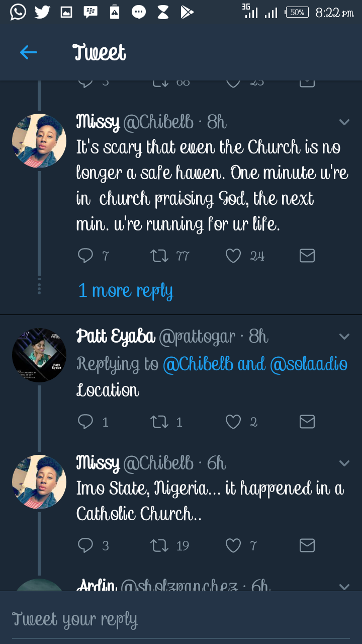Viewport: 362px width, 644px height.
Task: Retweet the 'Imo State, Nigeria' tweet
Action: pyautogui.click(x=159, y=545)
